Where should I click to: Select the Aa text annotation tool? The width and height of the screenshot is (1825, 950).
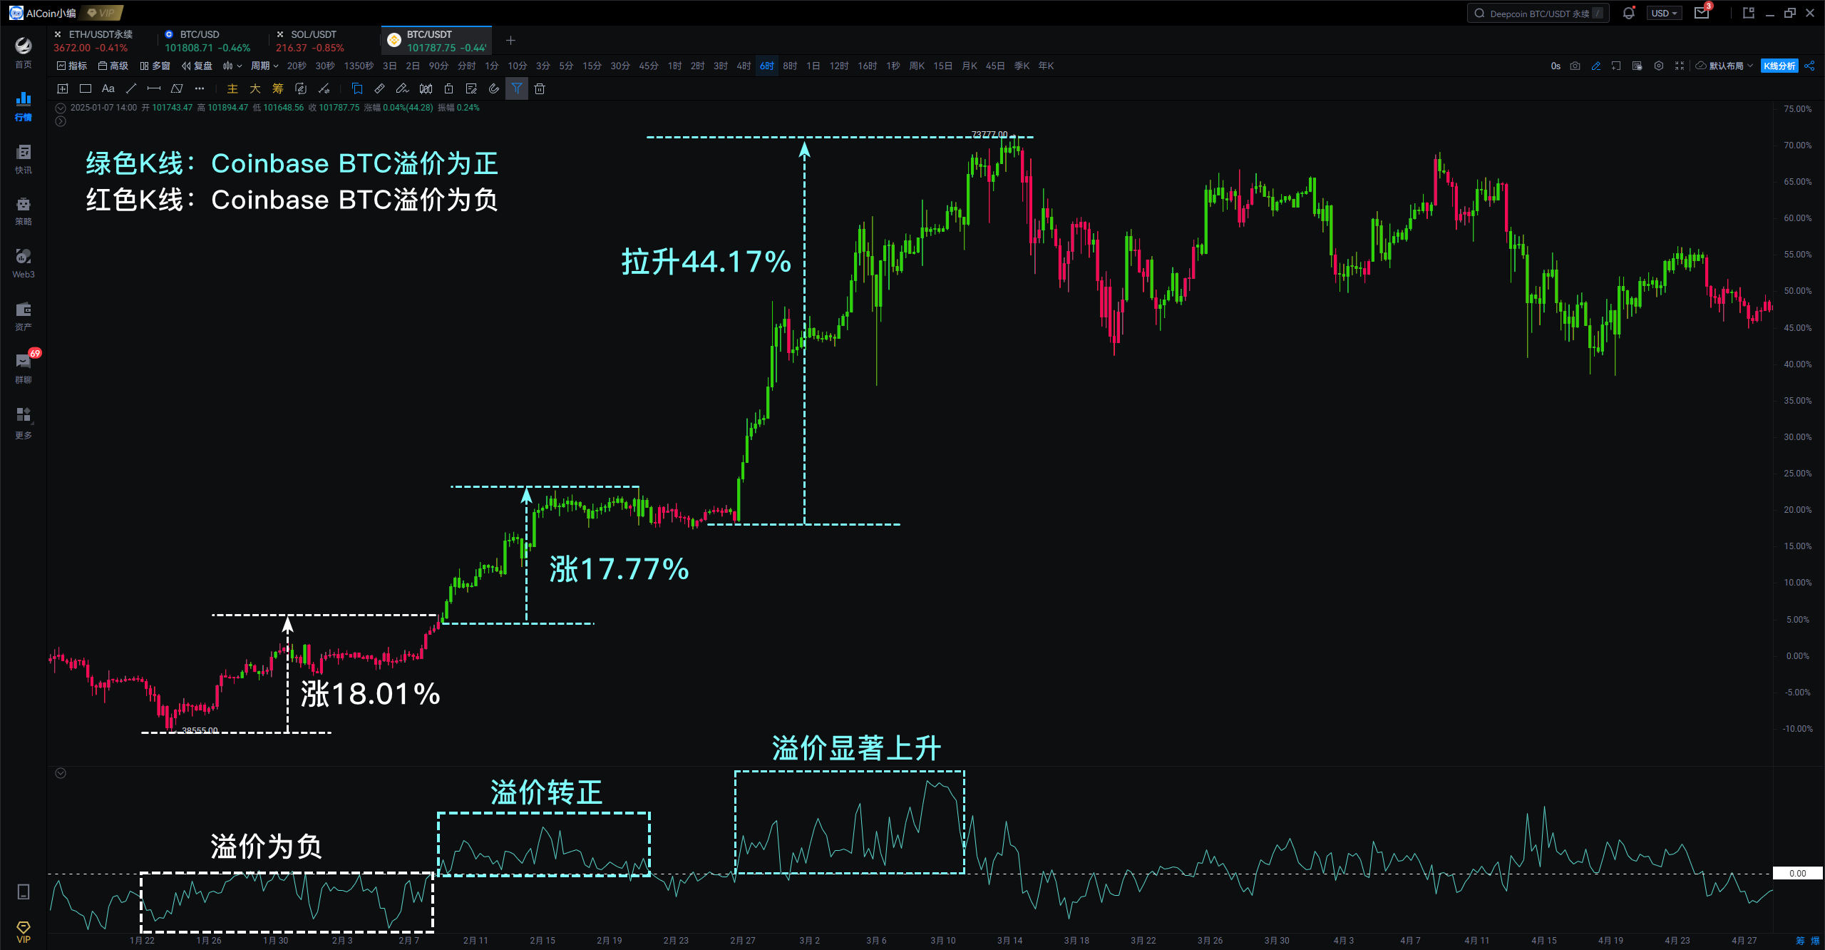(x=108, y=88)
